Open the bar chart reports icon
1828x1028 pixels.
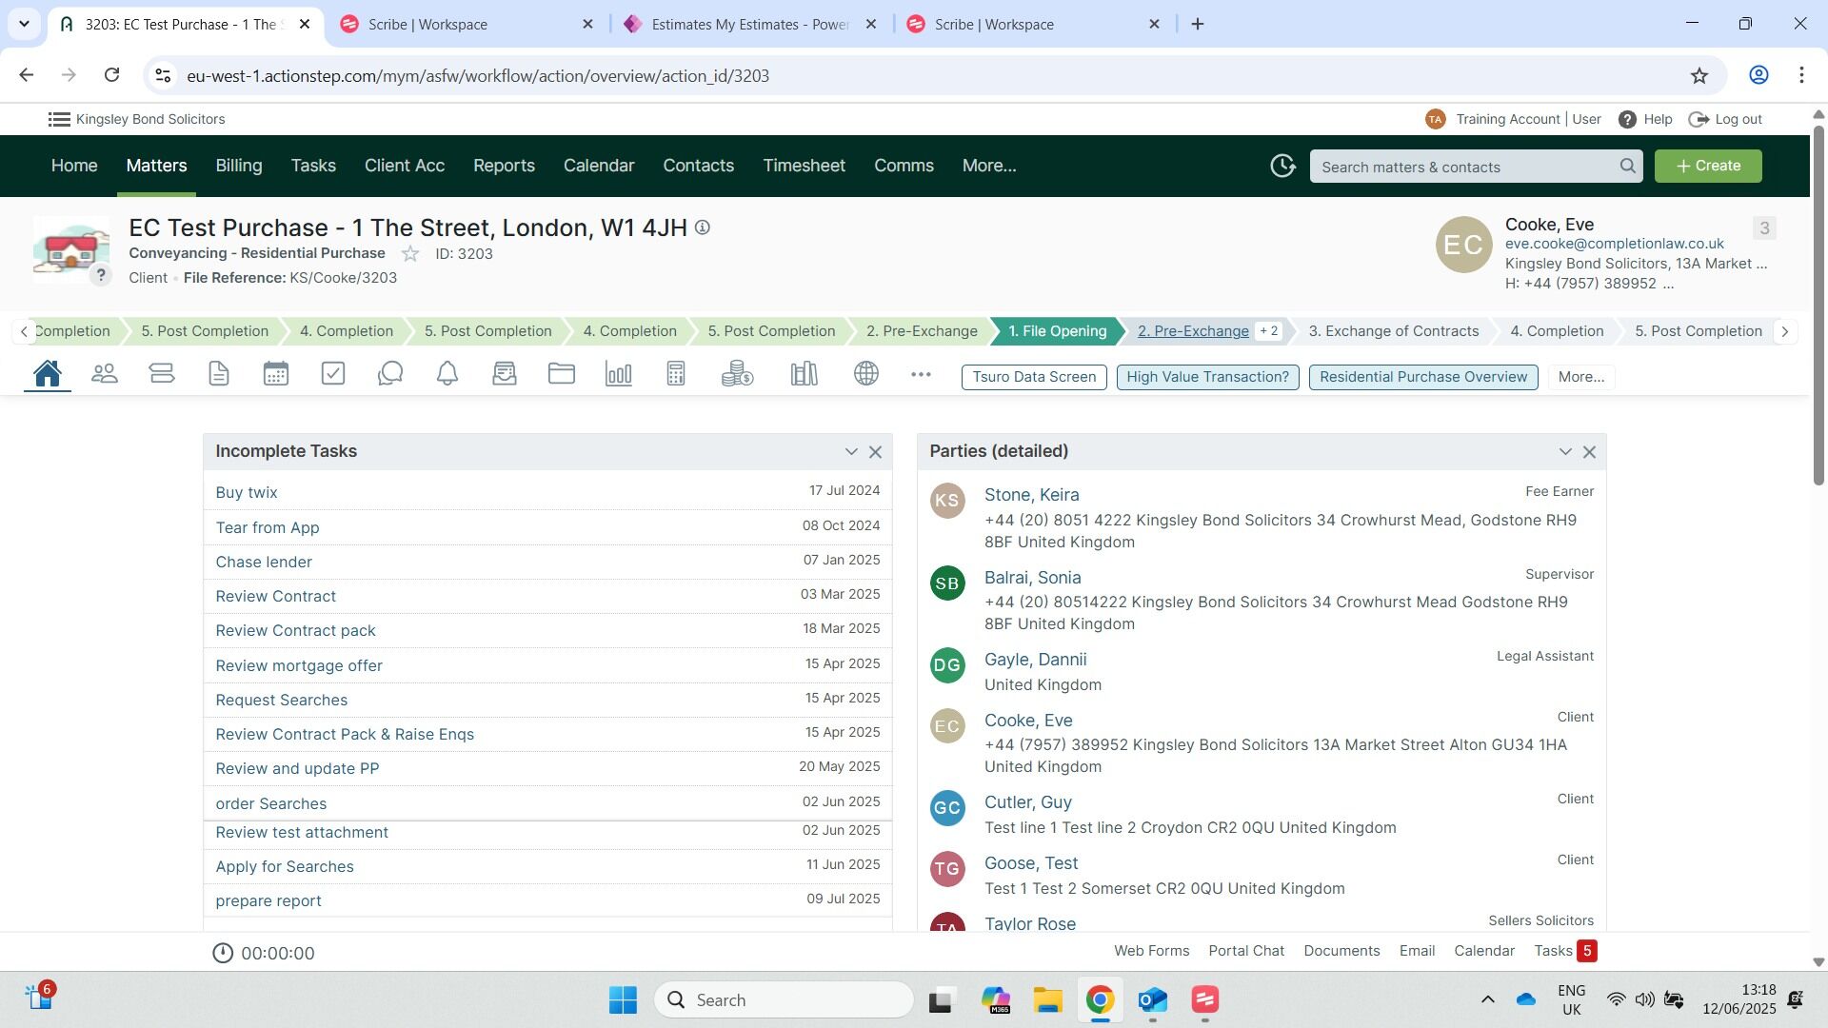(619, 374)
